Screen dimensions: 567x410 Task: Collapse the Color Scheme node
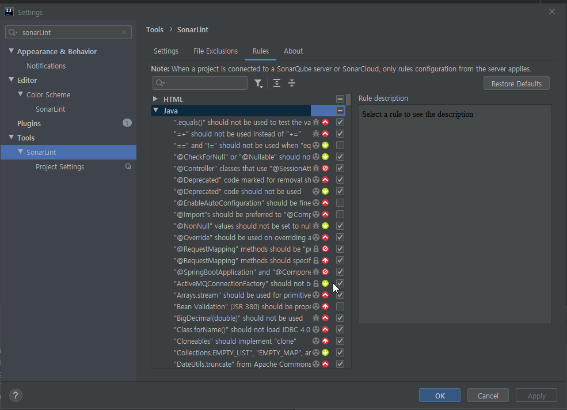click(20, 94)
